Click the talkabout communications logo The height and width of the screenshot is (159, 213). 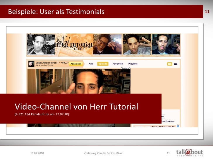tap(190, 153)
